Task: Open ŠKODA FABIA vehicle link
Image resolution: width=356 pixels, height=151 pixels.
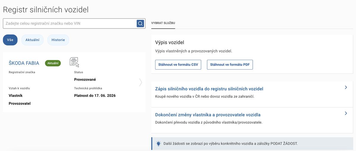Action: [24, 63]
